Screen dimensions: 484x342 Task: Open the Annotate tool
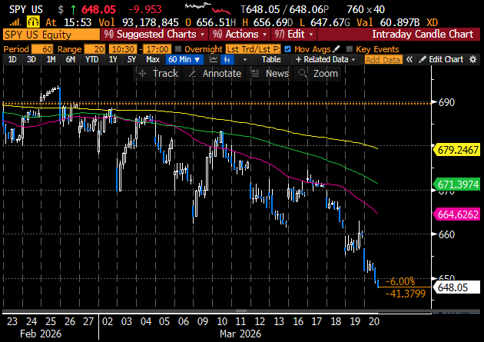[215, 74]
